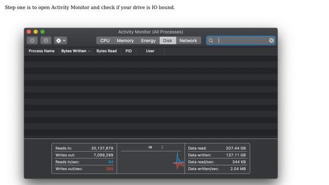The height and width of the screenshot is (185, 329).
Task: Clear the search field with the X icon
Action: coord(271,41)
